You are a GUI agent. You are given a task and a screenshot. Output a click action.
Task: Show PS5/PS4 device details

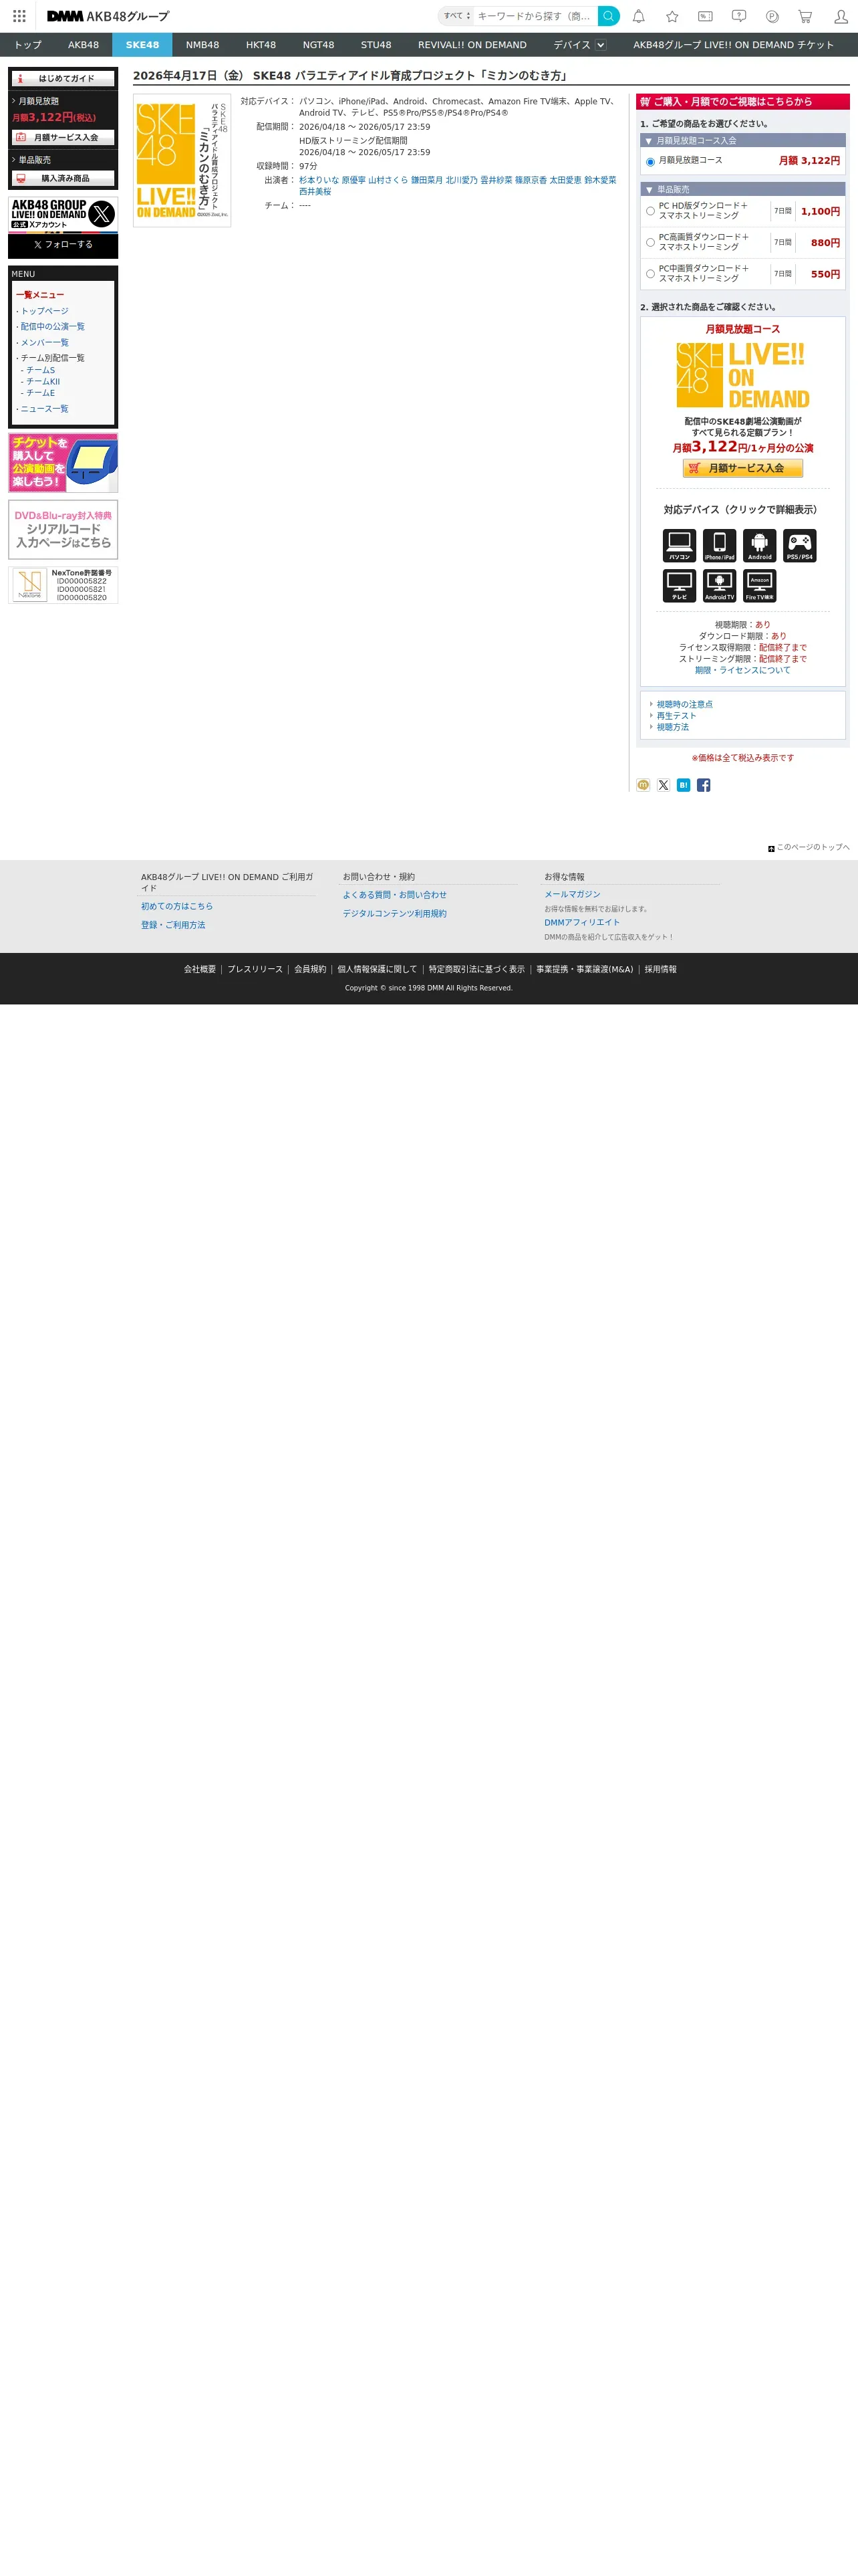click(x=800, y=545)
